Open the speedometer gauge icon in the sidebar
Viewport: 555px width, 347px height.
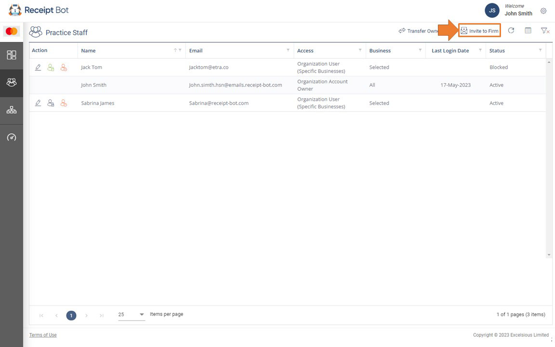tap(12, 137)
